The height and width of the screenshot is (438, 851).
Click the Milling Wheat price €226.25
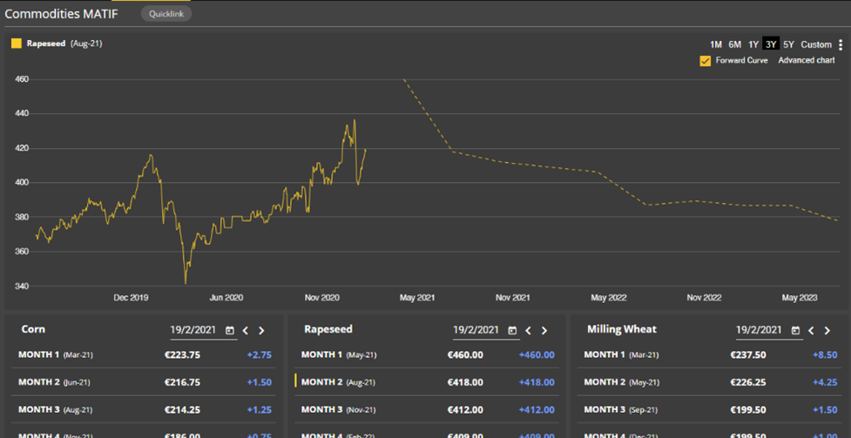(748, 382)
